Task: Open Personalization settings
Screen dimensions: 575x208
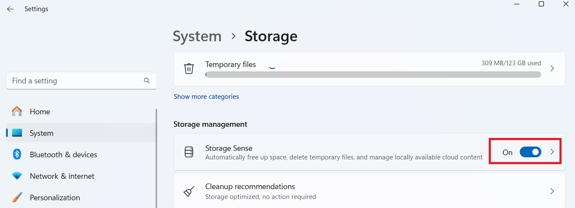Action: [x=81, y=198]
